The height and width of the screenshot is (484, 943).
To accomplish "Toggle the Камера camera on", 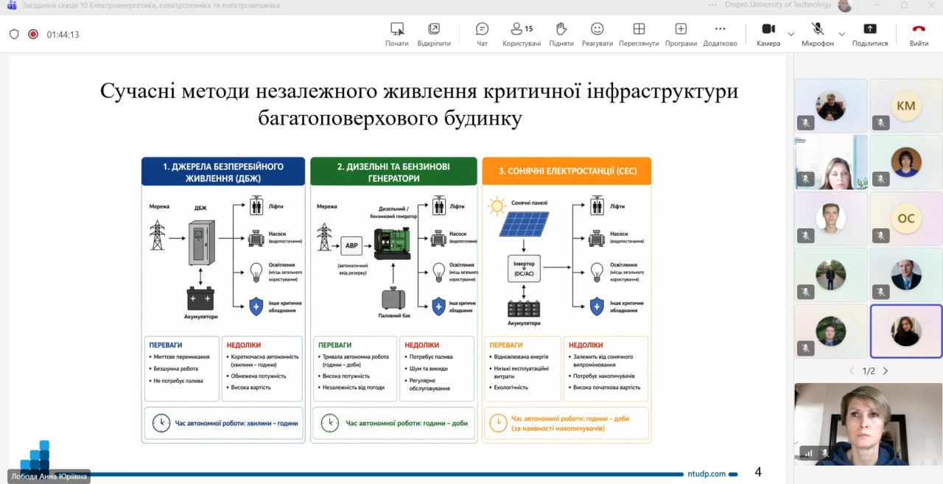I will point(768,33).
